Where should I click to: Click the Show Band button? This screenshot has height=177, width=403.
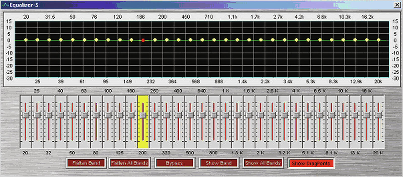[218, 163]
